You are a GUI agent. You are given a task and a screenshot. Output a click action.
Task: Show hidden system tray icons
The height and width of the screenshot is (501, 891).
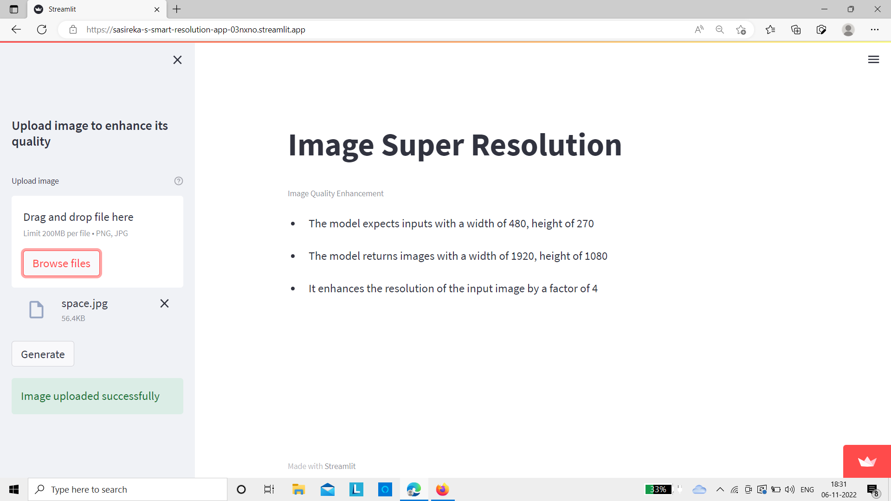(x=720, y=489)
